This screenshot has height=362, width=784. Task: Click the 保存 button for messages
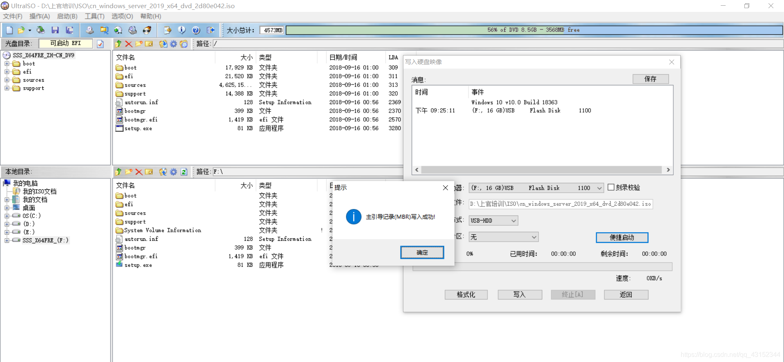pyautogui.click(x=650, y=79)
